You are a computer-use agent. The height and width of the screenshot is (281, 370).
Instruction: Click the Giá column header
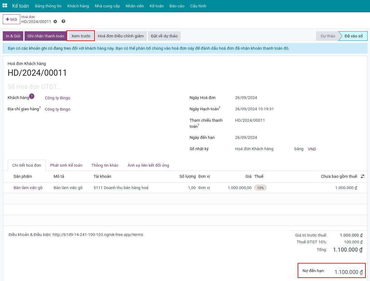(248, 176)
